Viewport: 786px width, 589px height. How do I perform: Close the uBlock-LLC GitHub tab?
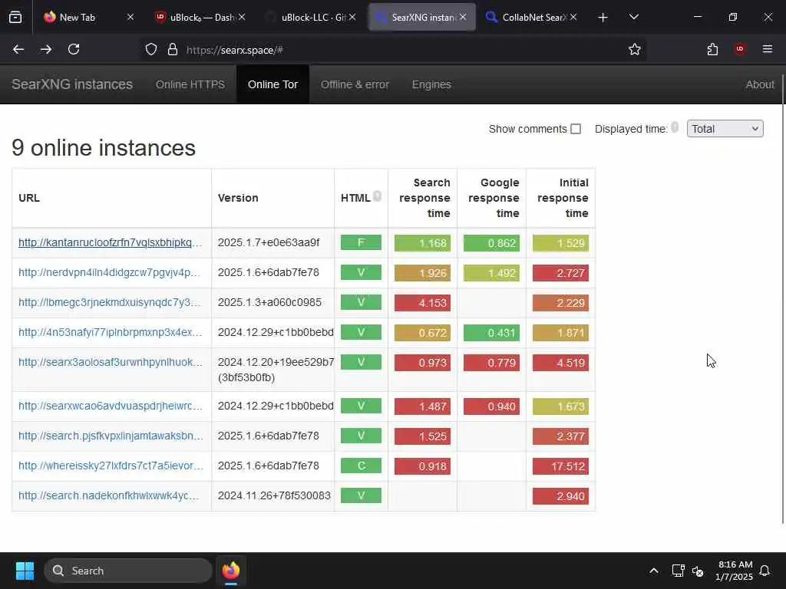click(352, 17)
